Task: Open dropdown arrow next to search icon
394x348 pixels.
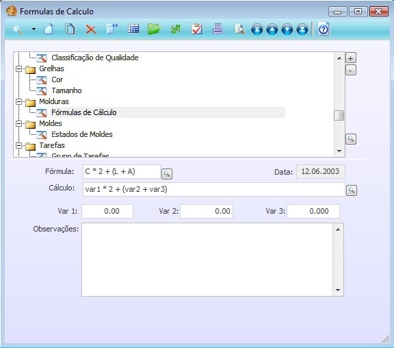Action: click(x=34, y=29)
